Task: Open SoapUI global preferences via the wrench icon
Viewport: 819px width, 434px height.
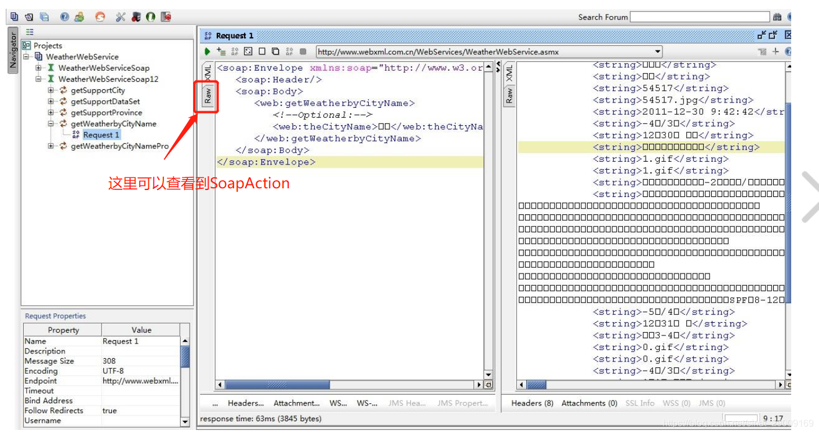Action: [120, 16]
